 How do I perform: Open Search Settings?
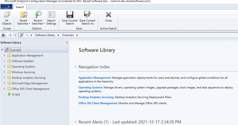coord(51,18)
